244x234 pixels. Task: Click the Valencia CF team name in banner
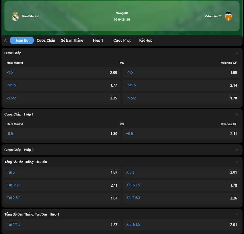coord(213,16)
